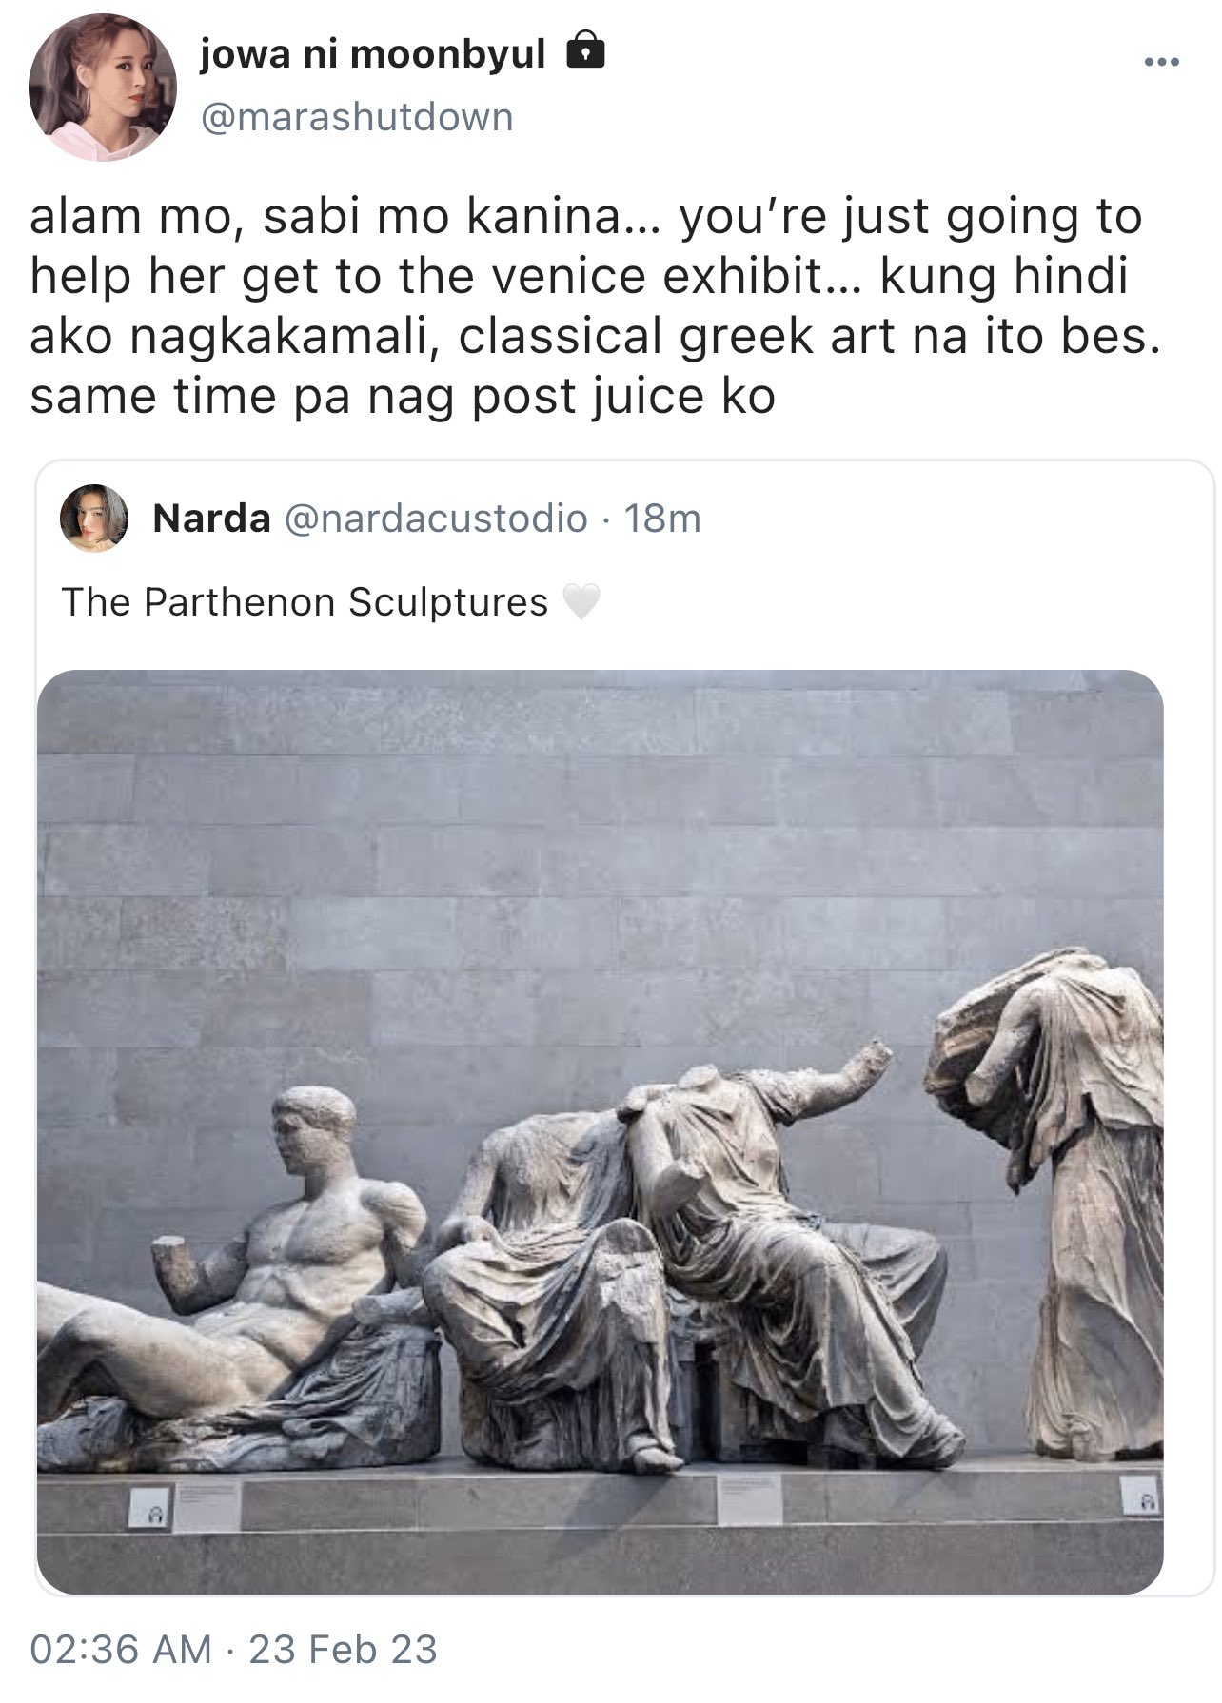
Task: Open the @nardacustodio handle
Action: (436, 519)
